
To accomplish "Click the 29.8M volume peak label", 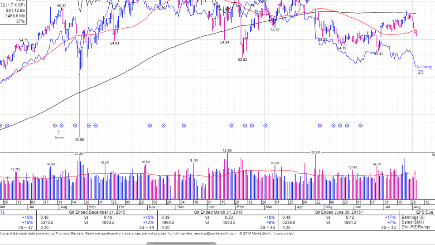I will [315, 152].
